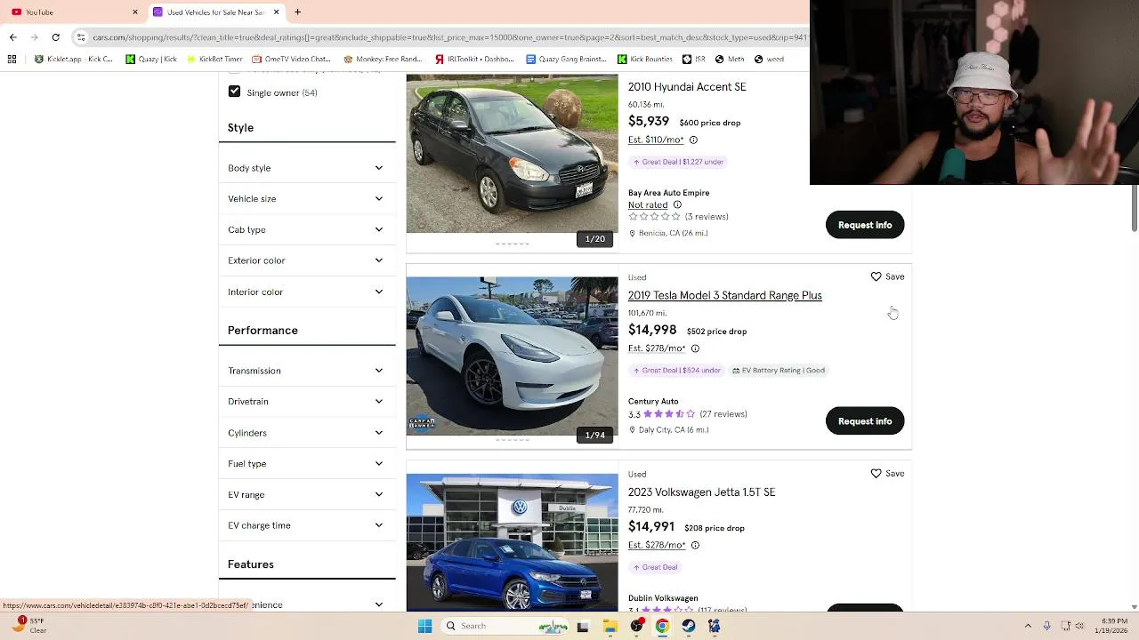Select the Used Vehicles for Sale tab

click(216, 12)
